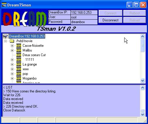Click the tree view scroll up arrow

pyautogui.click(x=142, y=36)
